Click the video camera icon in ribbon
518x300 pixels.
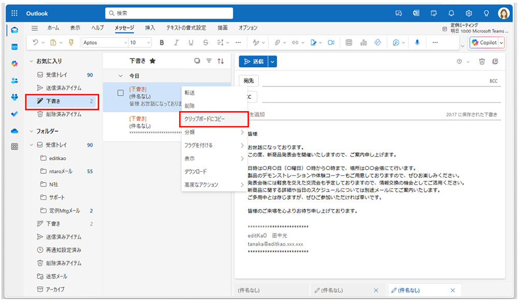[x=330, y=42]
